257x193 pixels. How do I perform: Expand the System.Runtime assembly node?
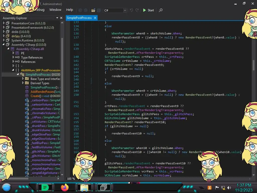coord(4,40)
